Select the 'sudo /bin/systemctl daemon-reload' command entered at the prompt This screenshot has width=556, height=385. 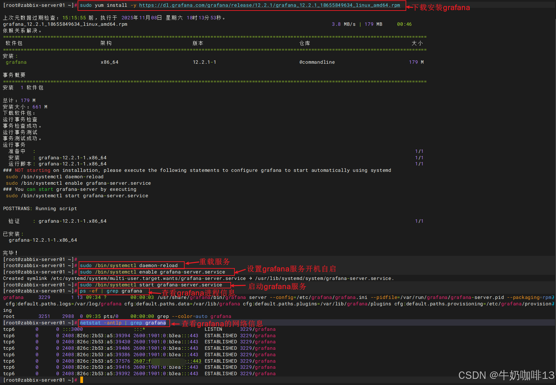click(x=129, y=265)
